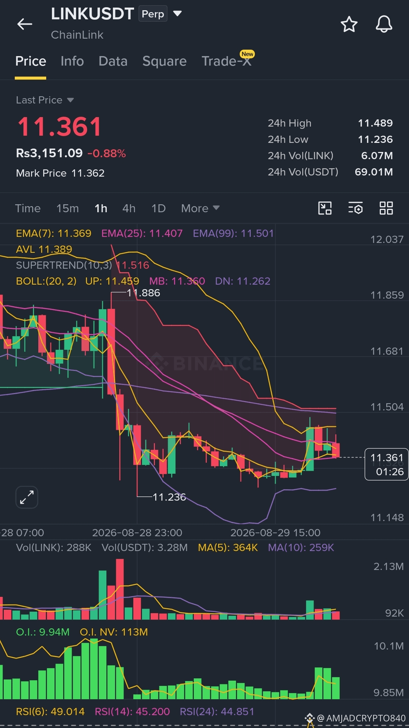The height and width of the screenshot is (728, 409).
Task: Tap the Rs3,151.09 converted price
Action: (49, 153)
